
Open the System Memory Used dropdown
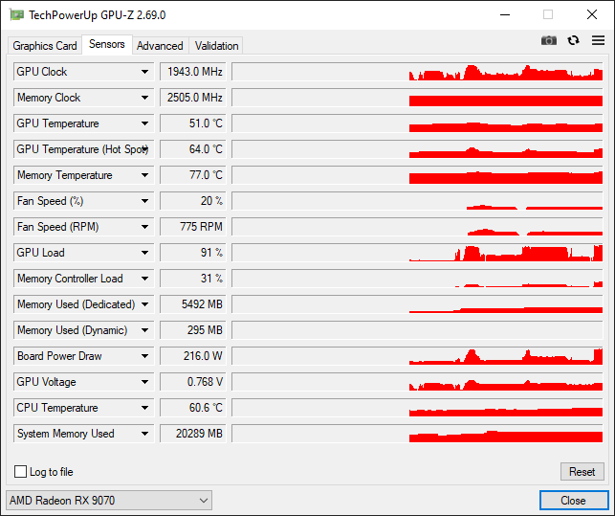[144, 434]
